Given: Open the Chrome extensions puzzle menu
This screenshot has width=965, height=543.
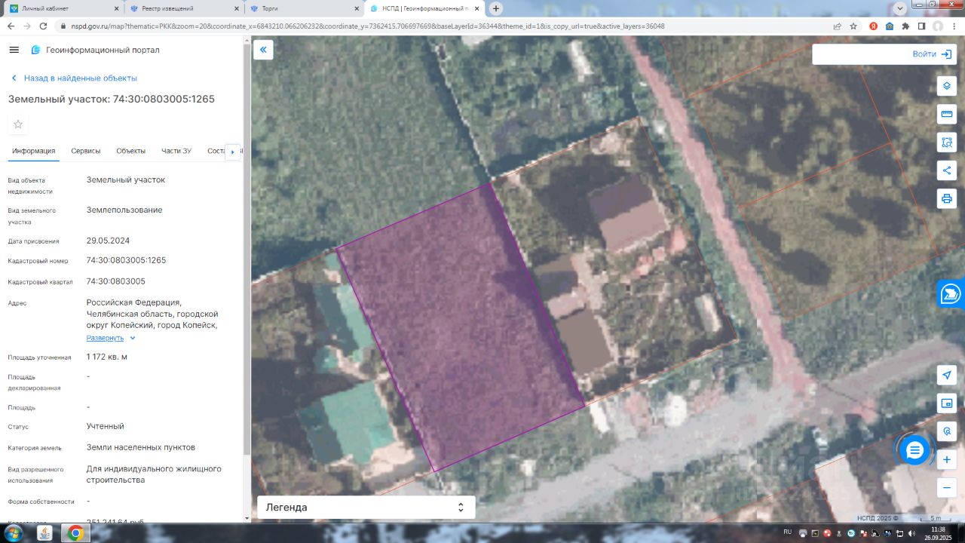Looking at the screenshot, I should (x=905, y=26).
